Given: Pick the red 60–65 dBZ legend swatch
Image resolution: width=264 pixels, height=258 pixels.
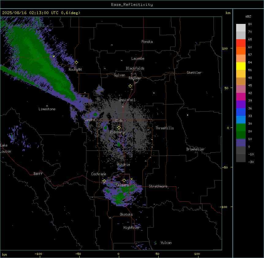Looking at the screenshot, I should coord(241,43).
